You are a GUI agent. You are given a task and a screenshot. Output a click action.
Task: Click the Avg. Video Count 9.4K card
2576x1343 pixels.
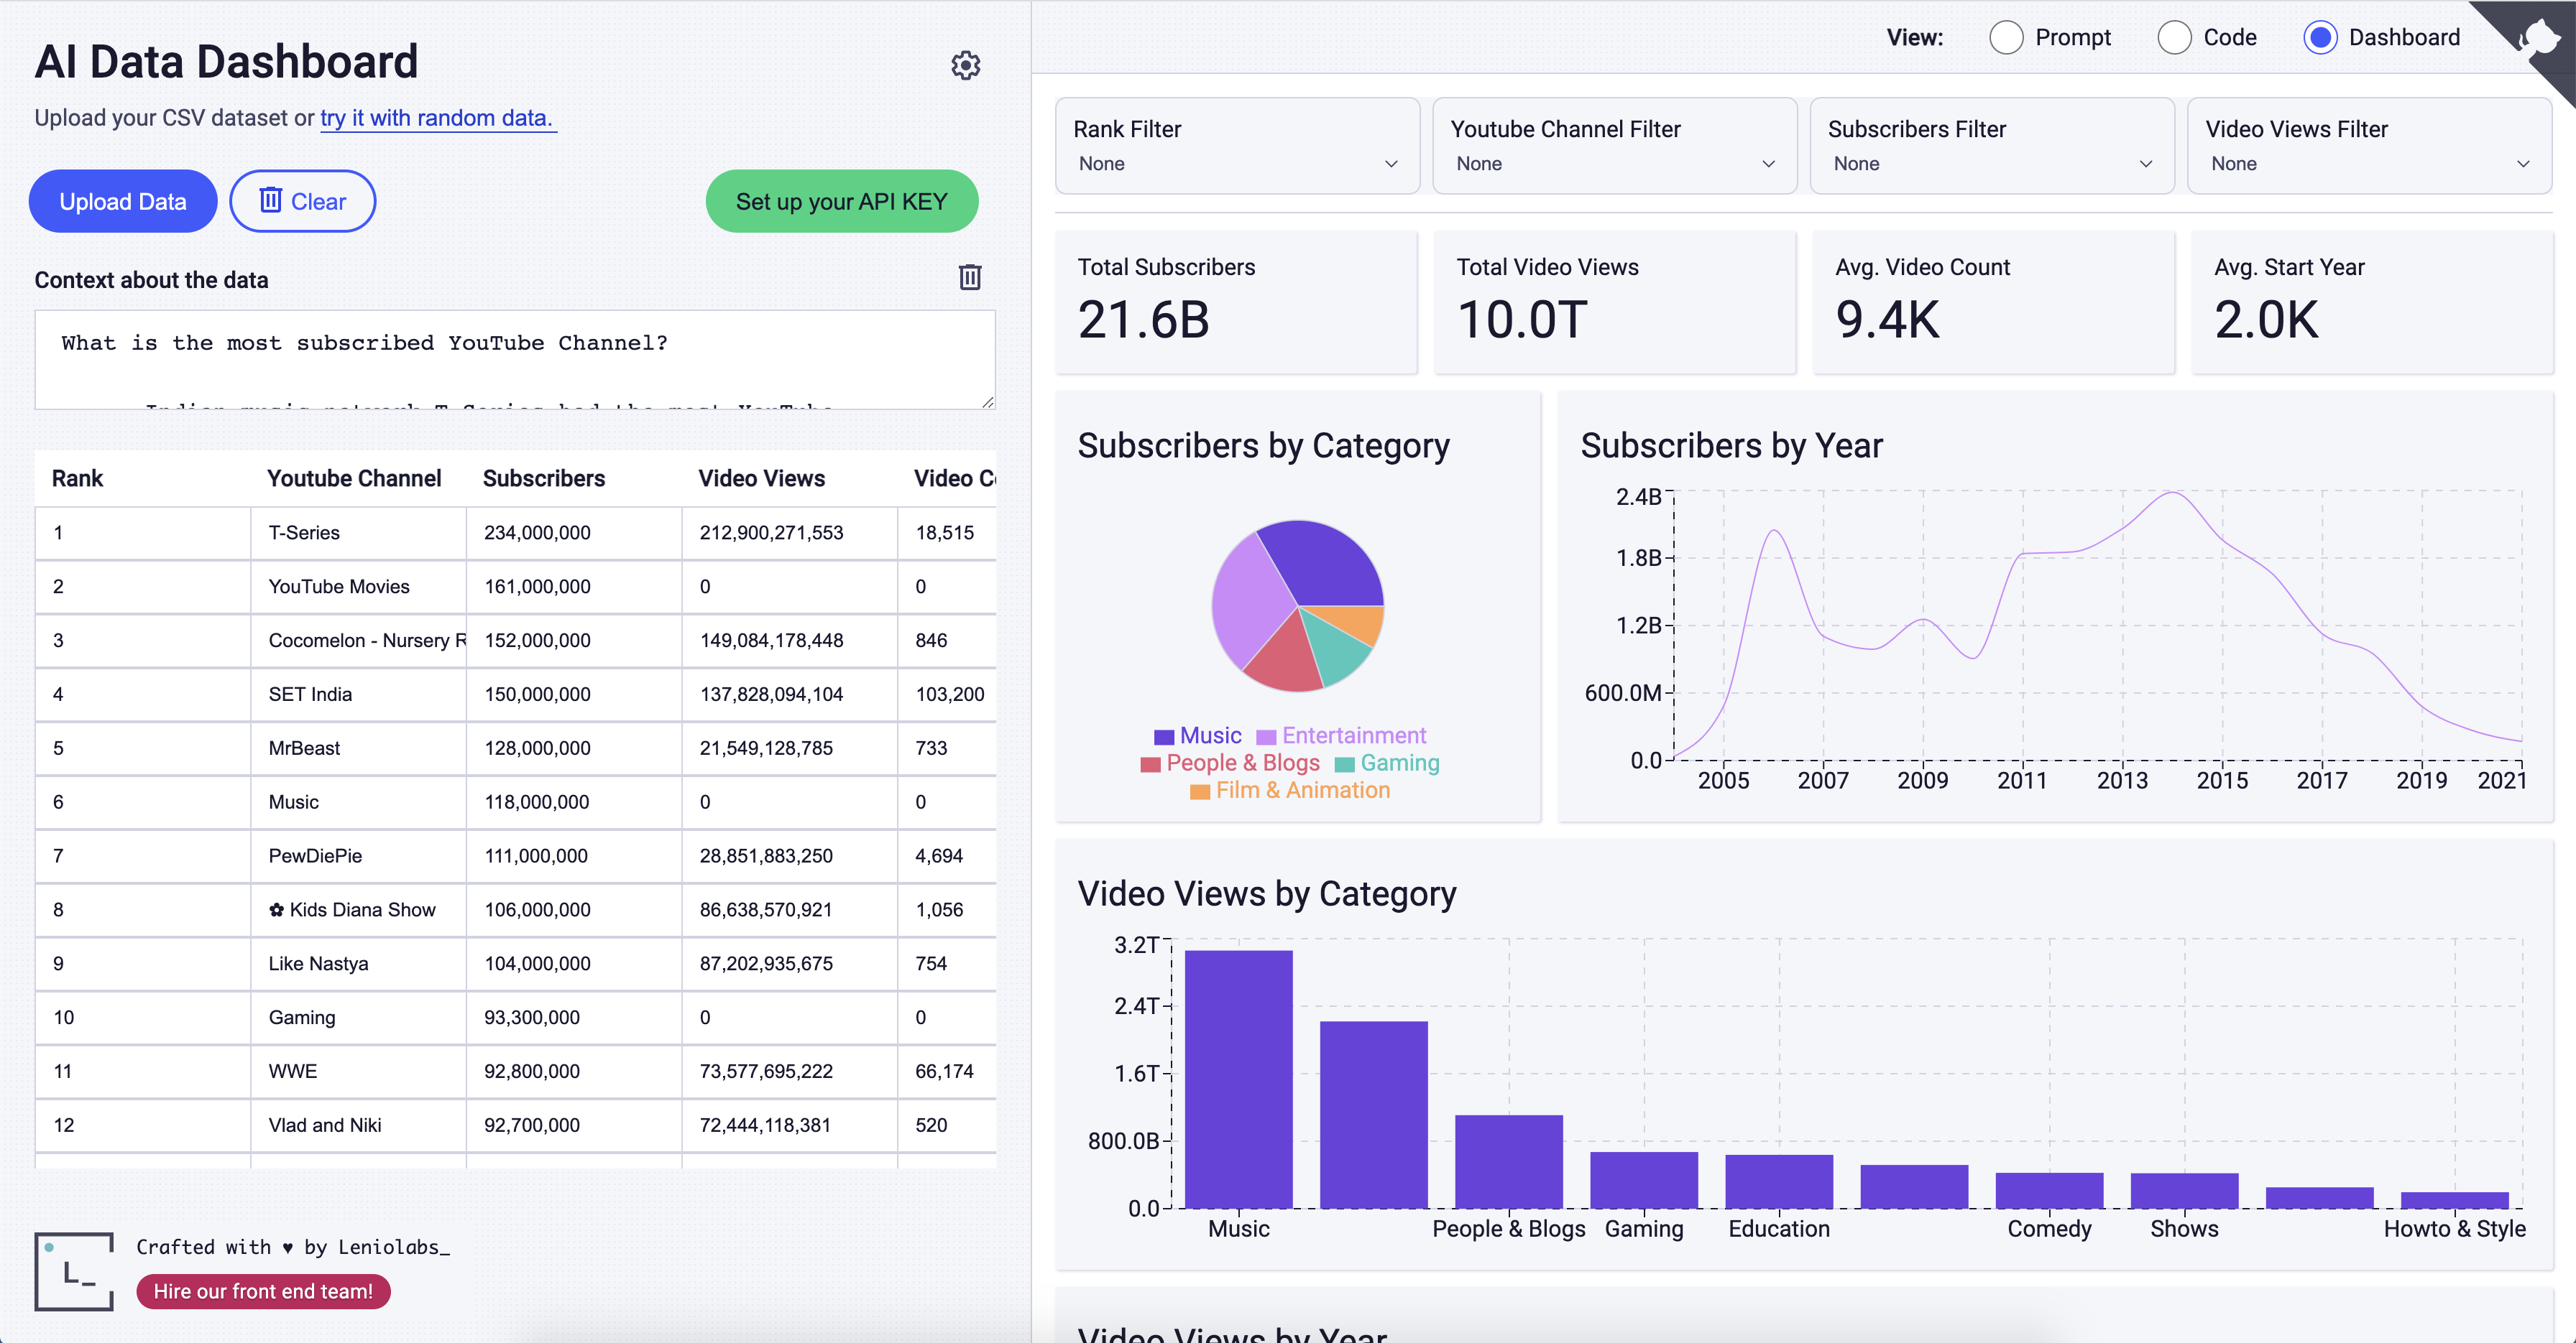pyautogui.click(x=1994, y=302)
